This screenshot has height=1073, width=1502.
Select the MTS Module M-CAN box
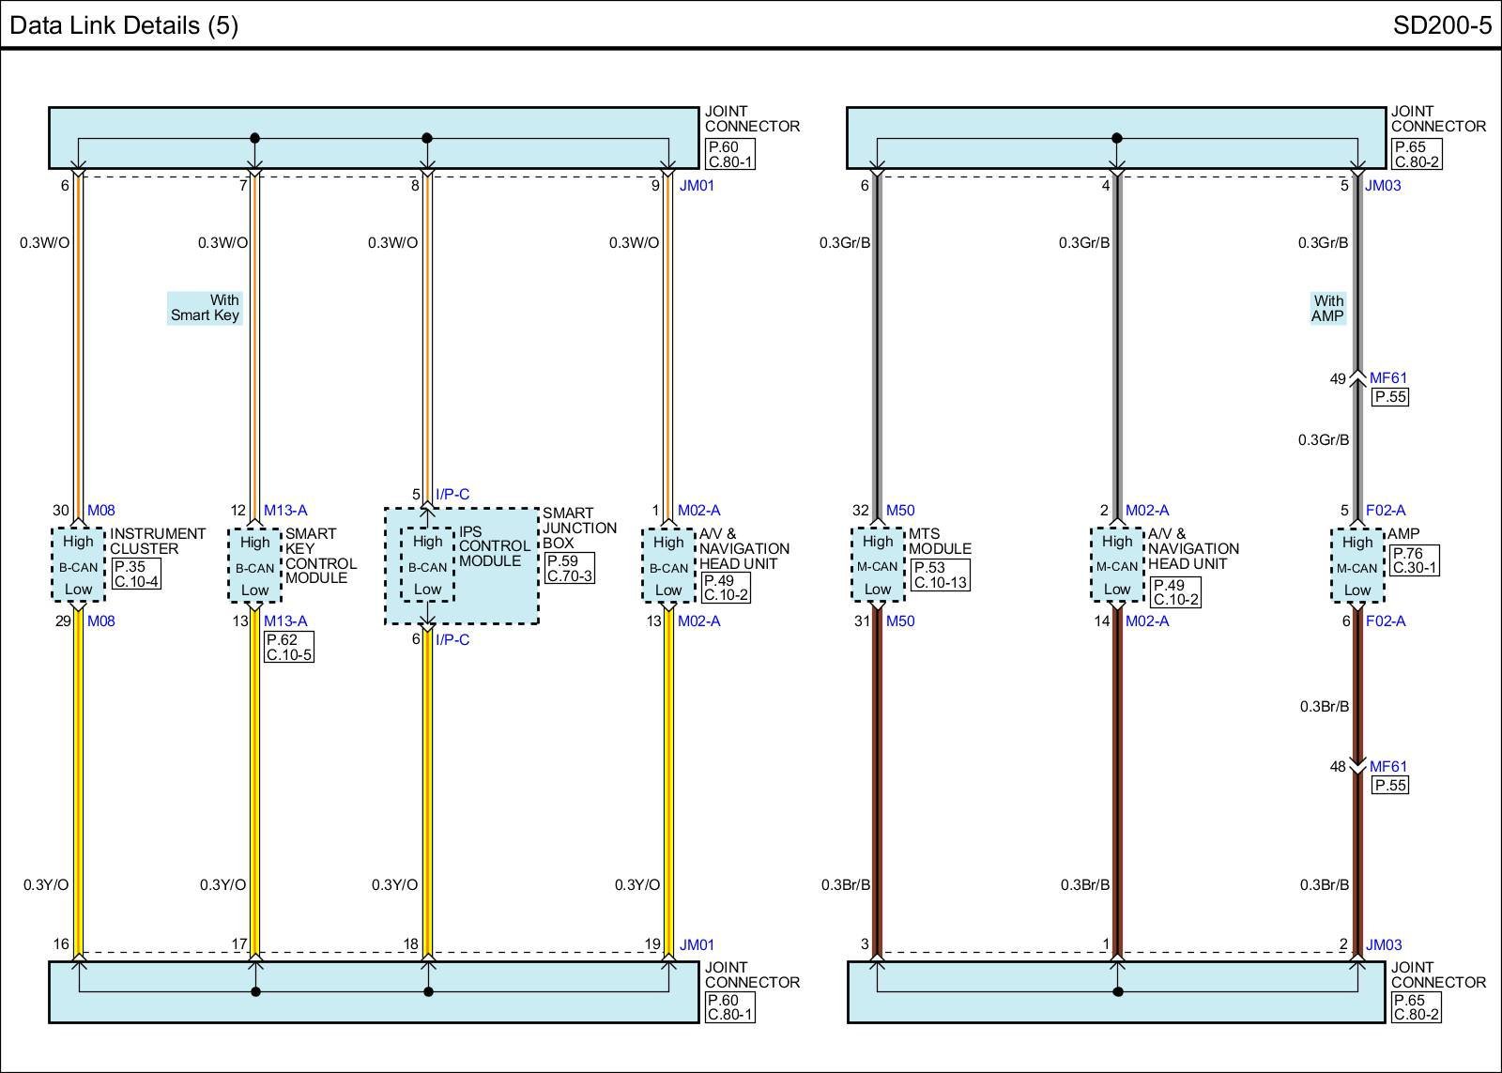(877, 564)
